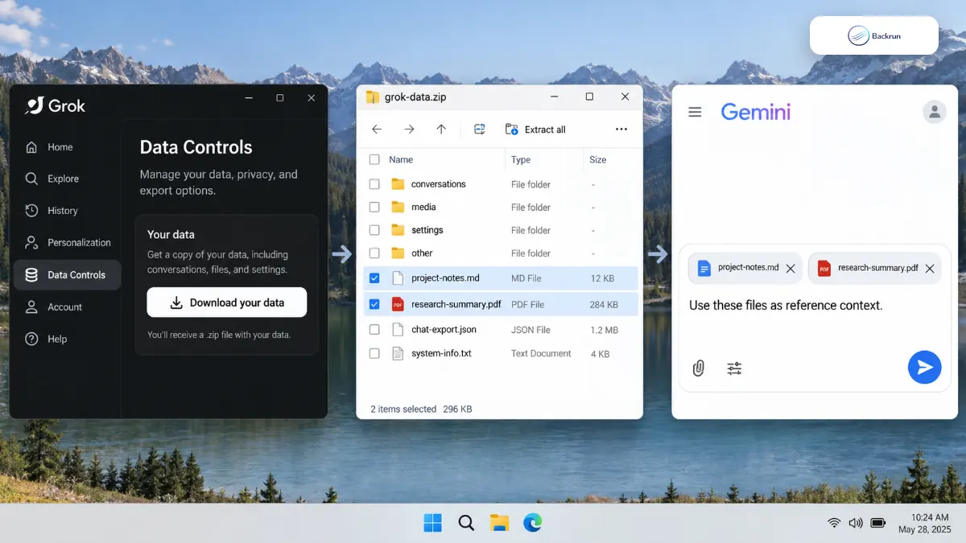
Task: Open File Explorer from taskbar
Action: point(499,523)
